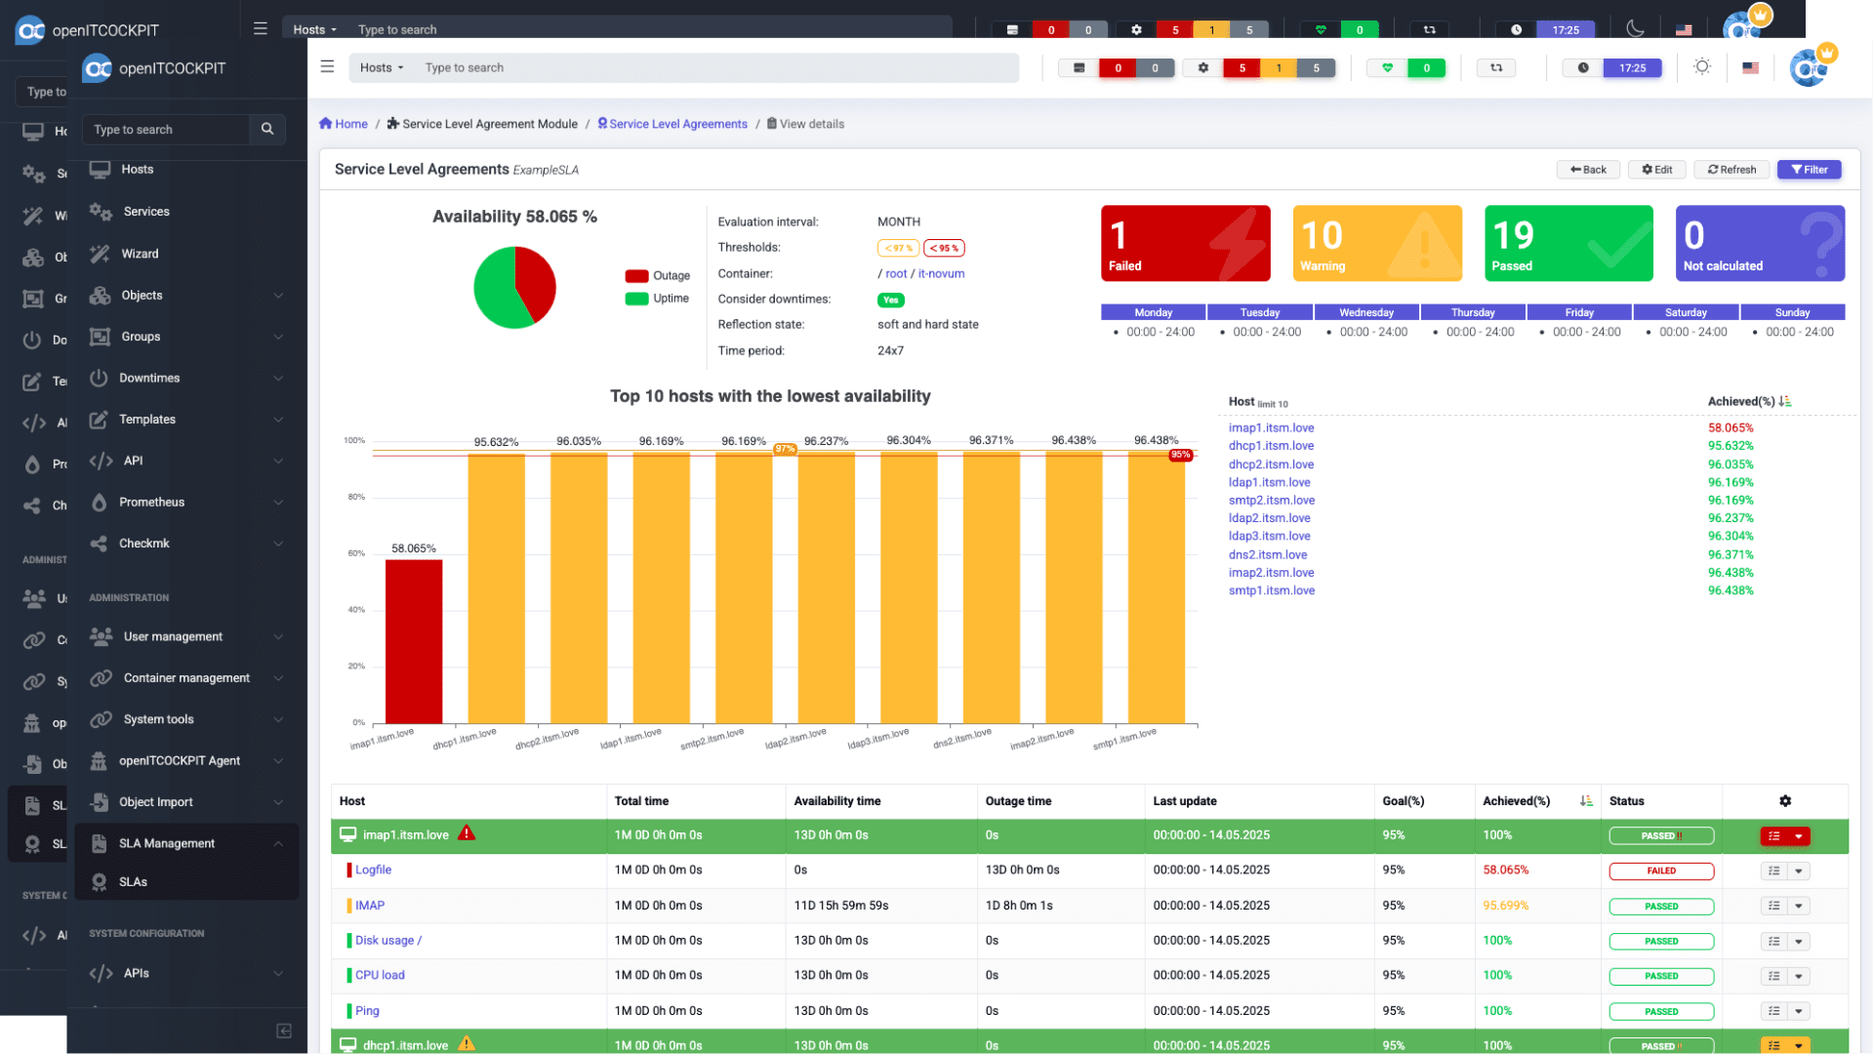
Task: Open the SLAs submenu item
Action: (x=133, y=881)
